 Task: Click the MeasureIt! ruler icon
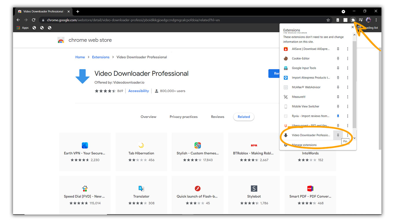[x=286, y=97]
